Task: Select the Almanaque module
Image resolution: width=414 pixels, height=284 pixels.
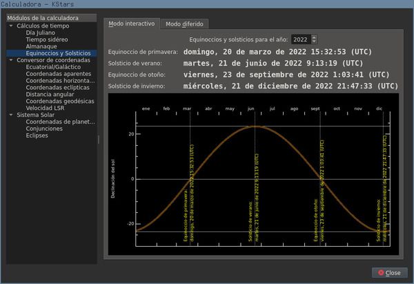Action: point(43,46)
